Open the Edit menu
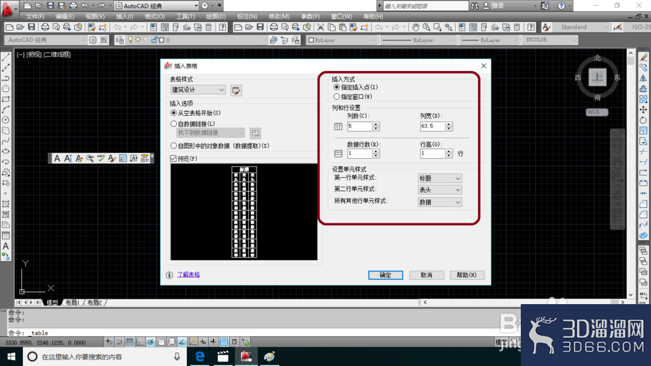 [x=64, y=17]
